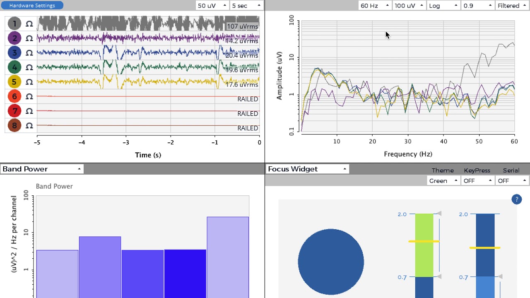This screenshot has height=298, width=530.
Task: Toggle channel 2 purple circle button
Action: click(14, 38)
